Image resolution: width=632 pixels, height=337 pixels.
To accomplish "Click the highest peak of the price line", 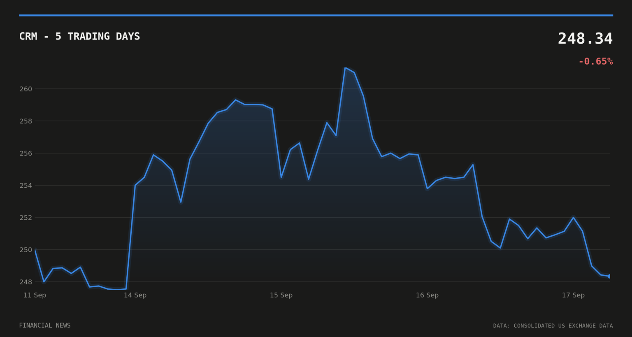I will tap(346, 68).
